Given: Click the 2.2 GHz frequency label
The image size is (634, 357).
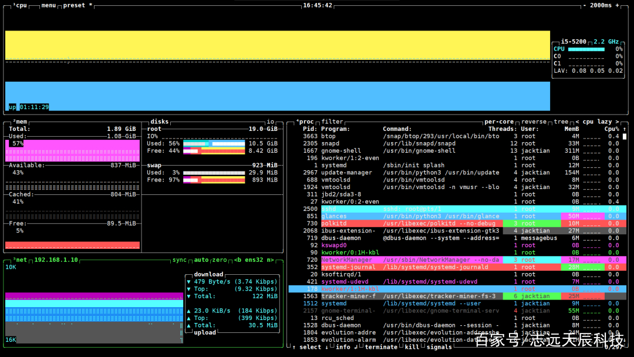Looking at the screenshot, I should coord(606,42).
